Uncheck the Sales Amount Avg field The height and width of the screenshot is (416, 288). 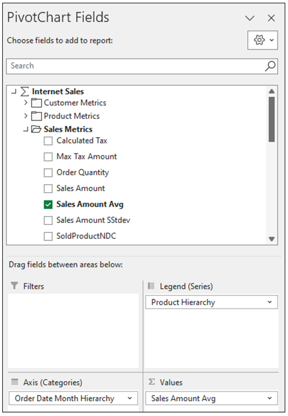[x=48, y=204]
